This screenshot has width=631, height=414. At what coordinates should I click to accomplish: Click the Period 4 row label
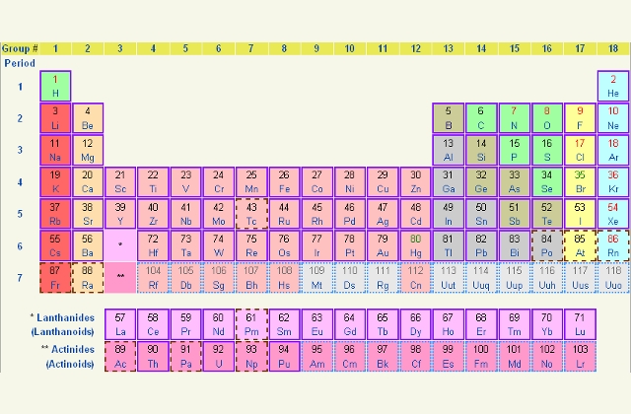pyautogui.click(x=19, y=181)
